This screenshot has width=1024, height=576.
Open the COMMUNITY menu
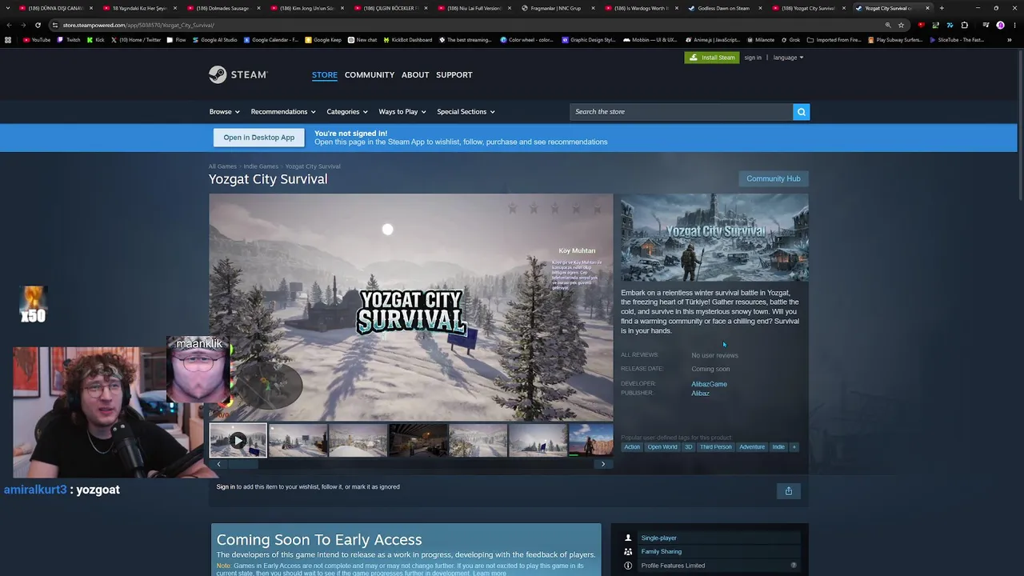(370, 75)
